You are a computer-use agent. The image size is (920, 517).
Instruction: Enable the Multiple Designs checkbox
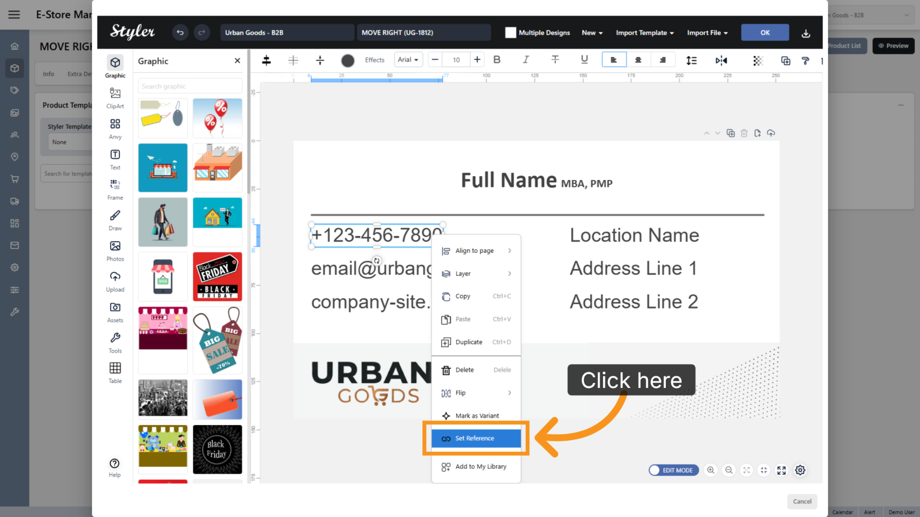click(x=510, y=33)
